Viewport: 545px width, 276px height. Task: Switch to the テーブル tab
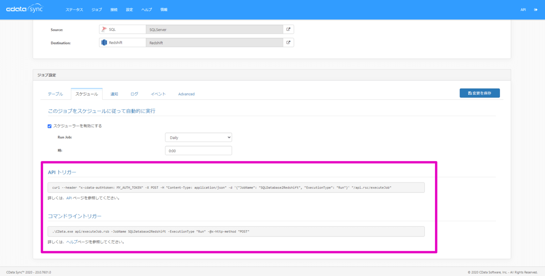point(56,94)
